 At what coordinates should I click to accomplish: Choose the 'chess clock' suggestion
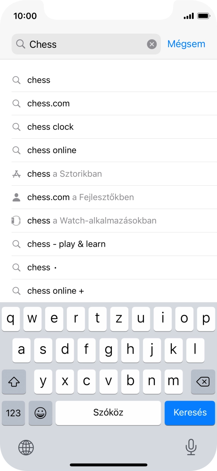50,127
